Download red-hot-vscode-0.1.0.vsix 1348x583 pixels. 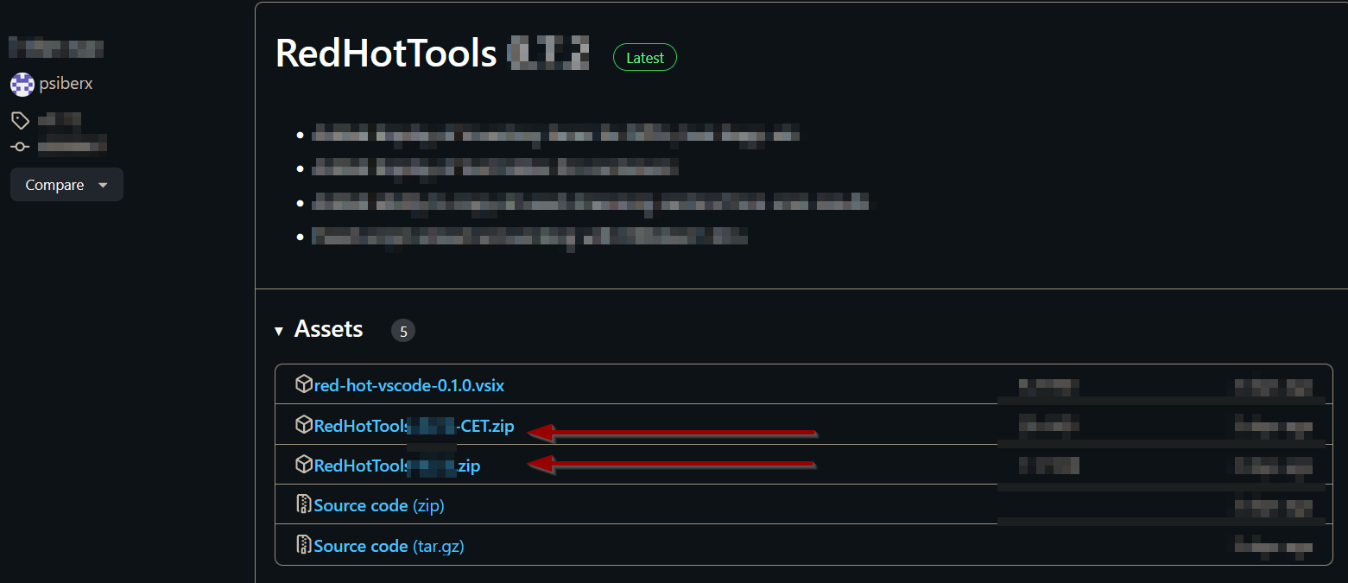[x=407, y=385]
